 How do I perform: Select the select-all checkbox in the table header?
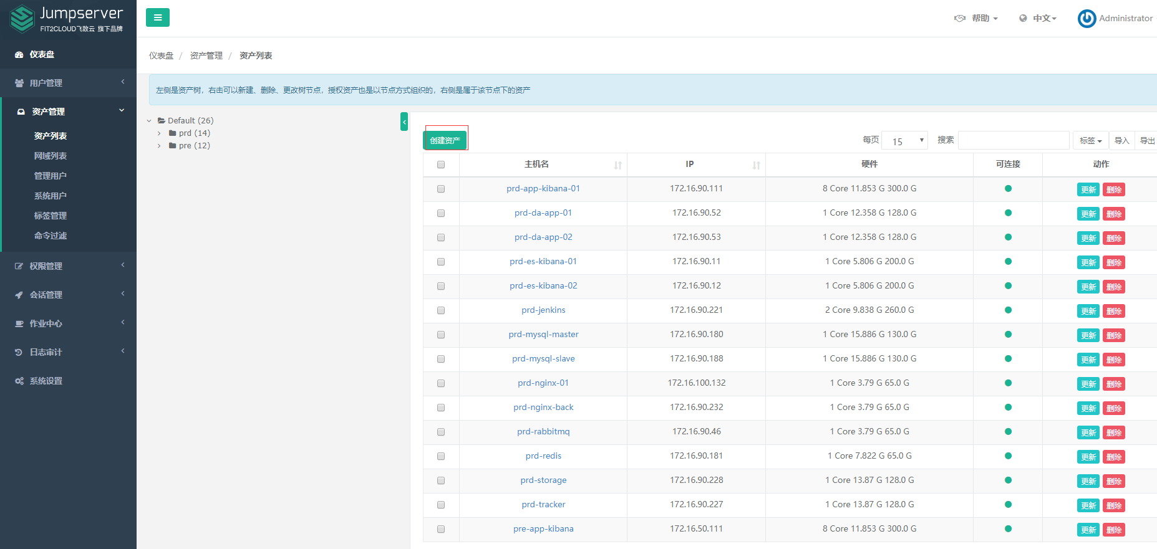click(441, 165)
